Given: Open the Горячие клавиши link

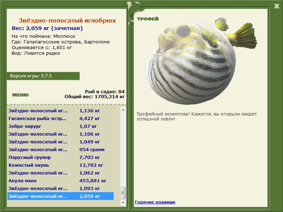Looking at the screenshot, I should (x=155, y=202).
